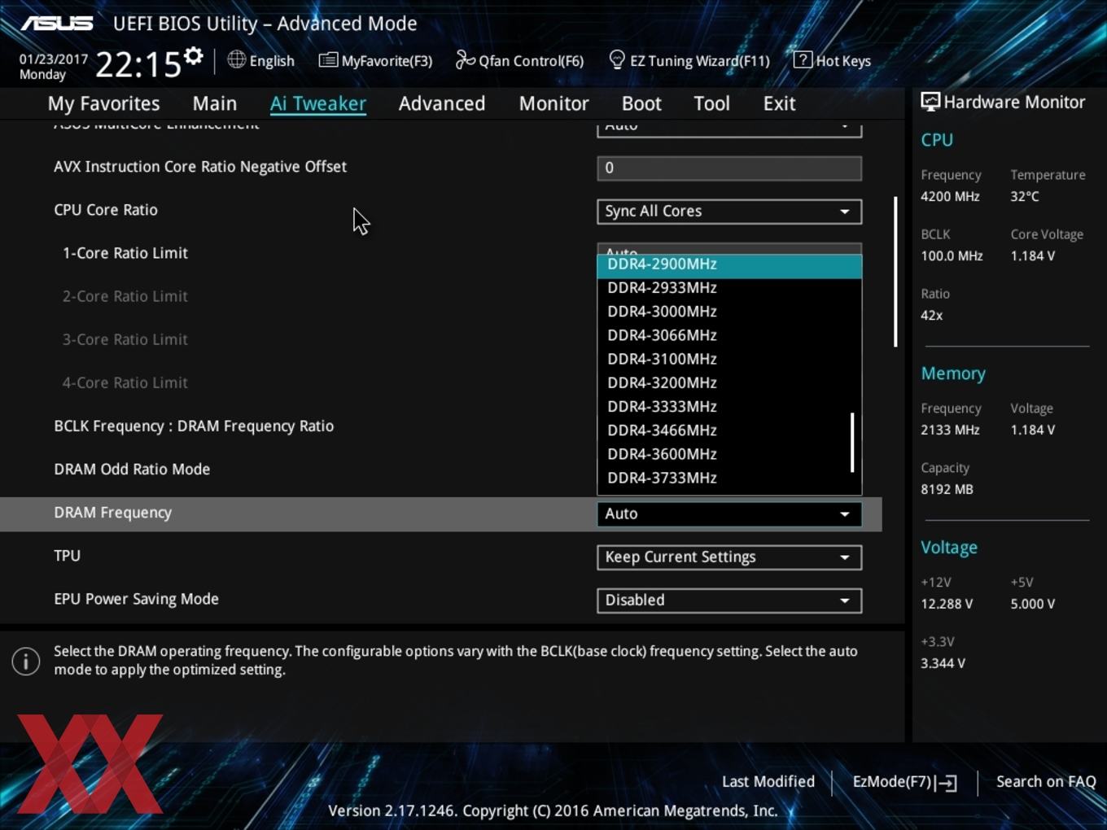Select the DRAM Frequency label

pyautogui.click(x=113, y=513)
